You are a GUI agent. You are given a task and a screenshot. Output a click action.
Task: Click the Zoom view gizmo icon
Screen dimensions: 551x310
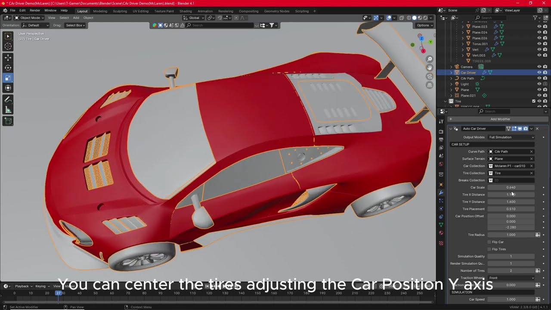click(430, 59)
